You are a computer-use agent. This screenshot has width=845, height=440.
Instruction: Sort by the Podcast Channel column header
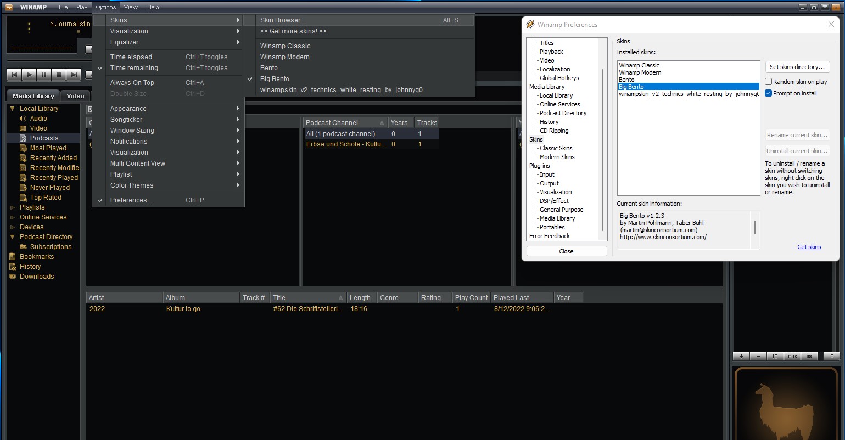pos(345,123)
